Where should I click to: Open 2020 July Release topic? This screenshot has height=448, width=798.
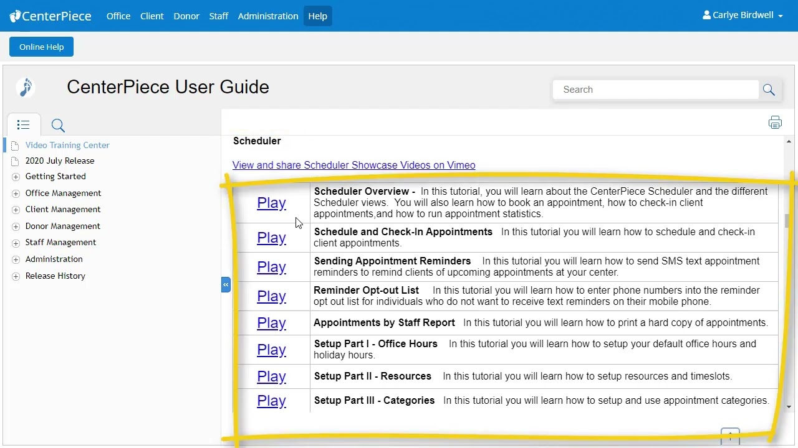click(60, 161)
